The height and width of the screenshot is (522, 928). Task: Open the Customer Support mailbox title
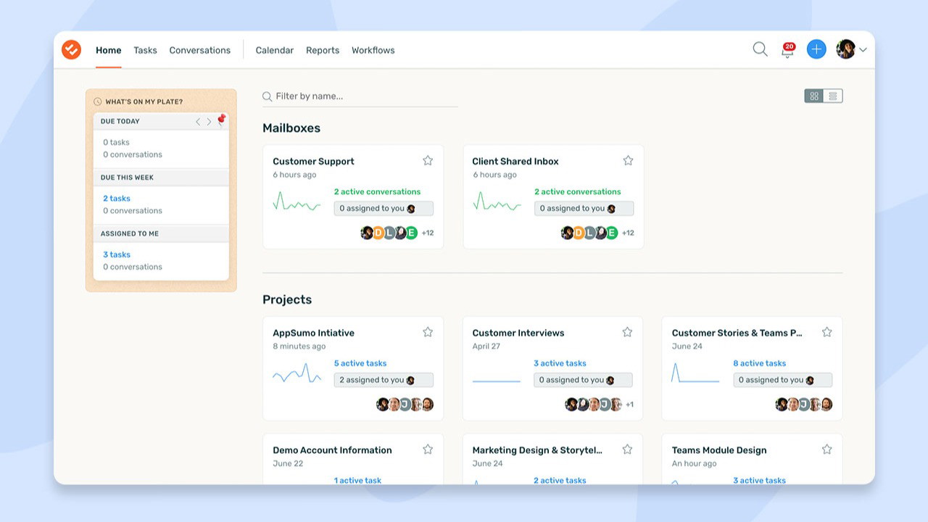[313, 161]
